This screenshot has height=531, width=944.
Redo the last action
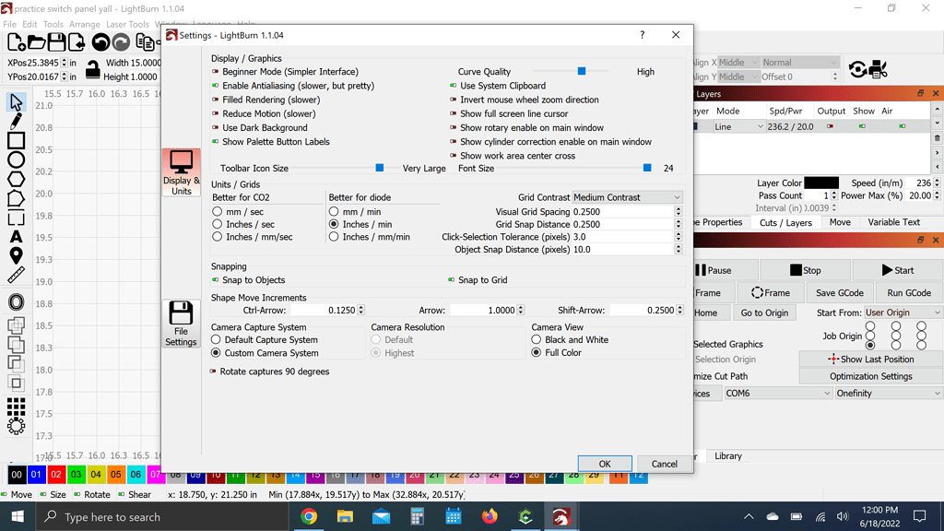[x=121, y=42]
